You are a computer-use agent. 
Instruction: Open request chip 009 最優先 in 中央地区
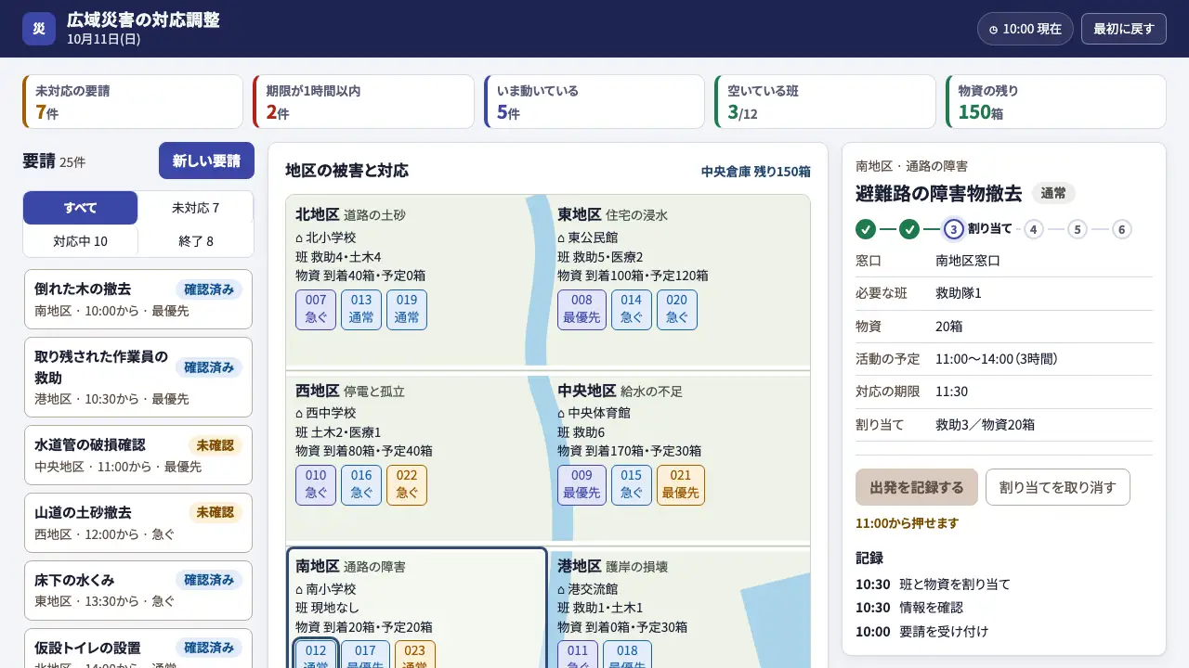[x=581, y=485]
